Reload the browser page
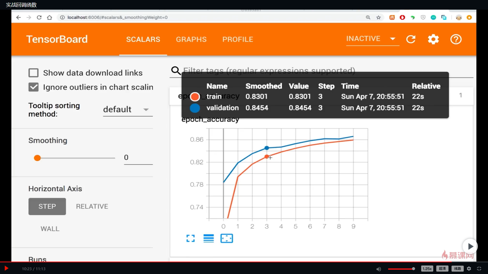 coord(39,17)
